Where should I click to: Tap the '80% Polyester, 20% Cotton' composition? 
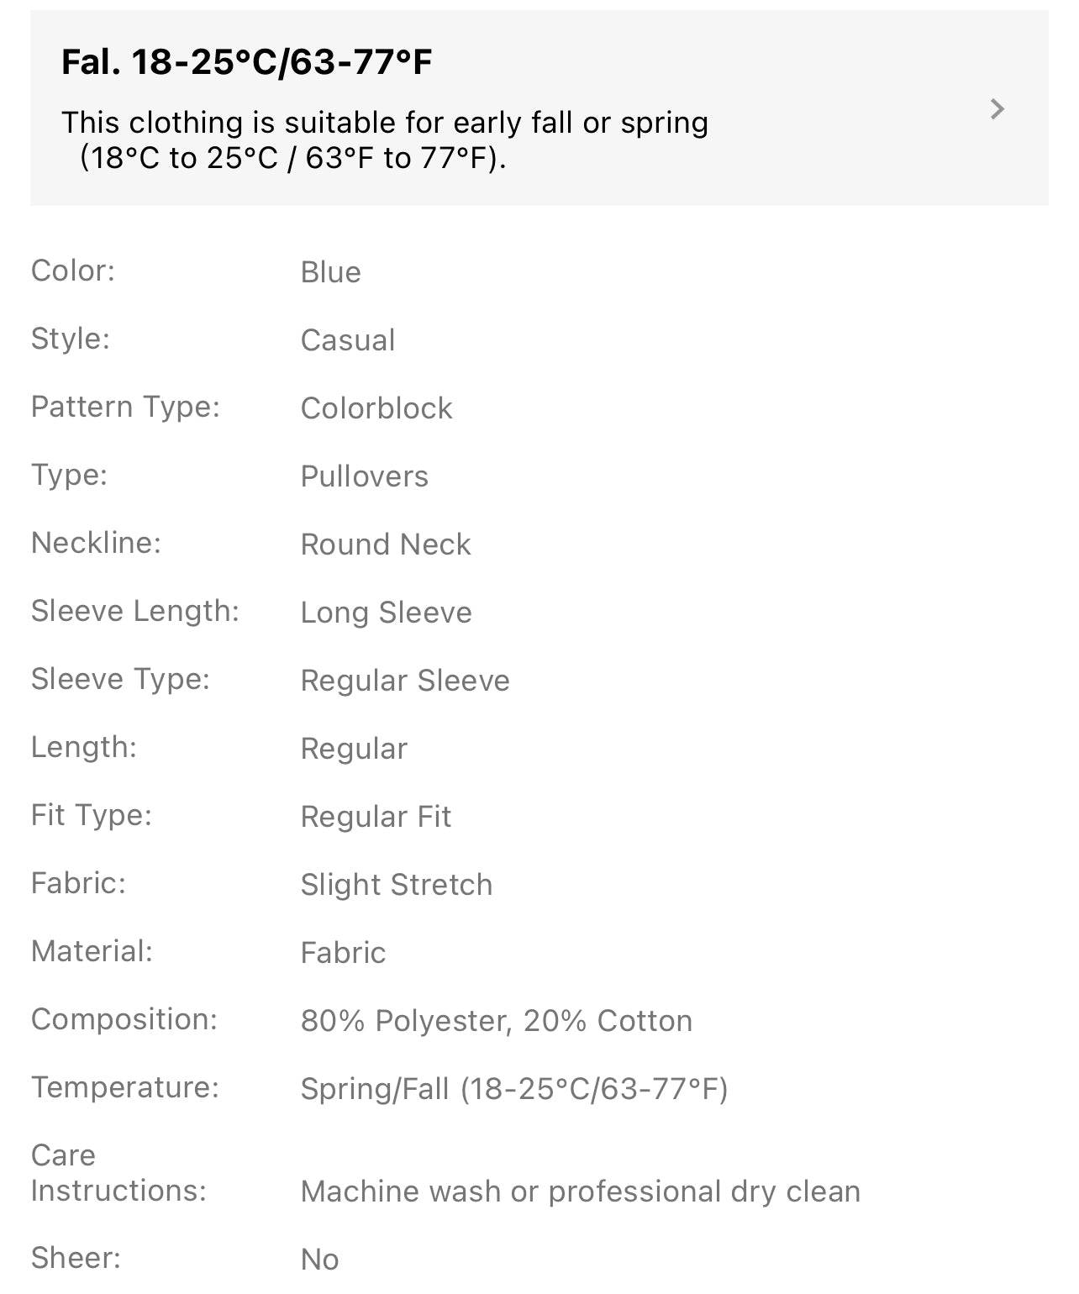coord(496,1021)
